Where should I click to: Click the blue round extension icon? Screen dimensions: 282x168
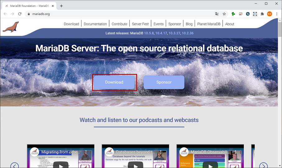(248, 14)
